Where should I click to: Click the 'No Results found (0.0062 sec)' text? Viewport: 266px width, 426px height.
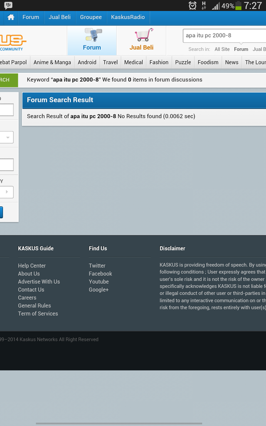pyautogui.click(x=156, y=116)
